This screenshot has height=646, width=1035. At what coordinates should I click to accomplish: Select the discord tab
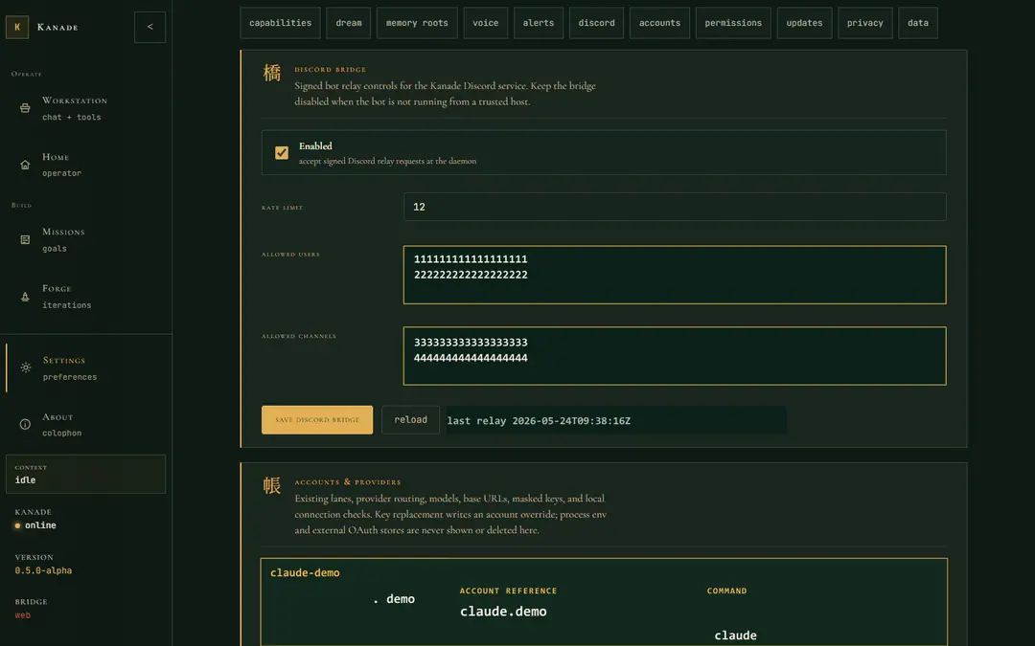(597, 23)
